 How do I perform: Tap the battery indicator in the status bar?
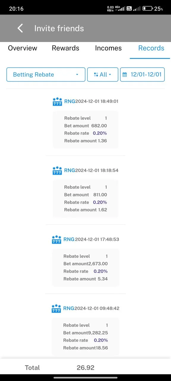tap(148, 9)
